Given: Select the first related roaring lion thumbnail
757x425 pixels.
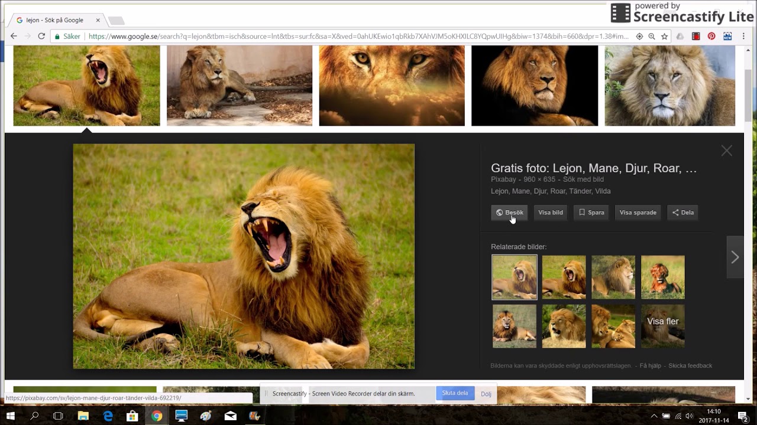Looking at the screenshot, I should (515, 277).
